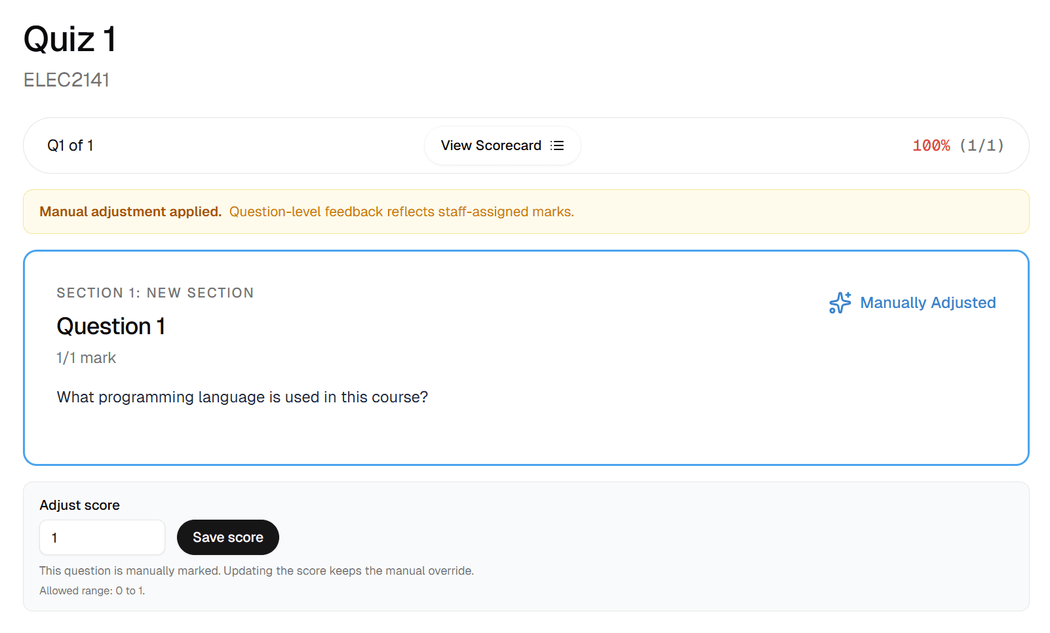Click the Q1 of 1 label
The height and width of the screenshot is (633, 1050).
(69, 145)
